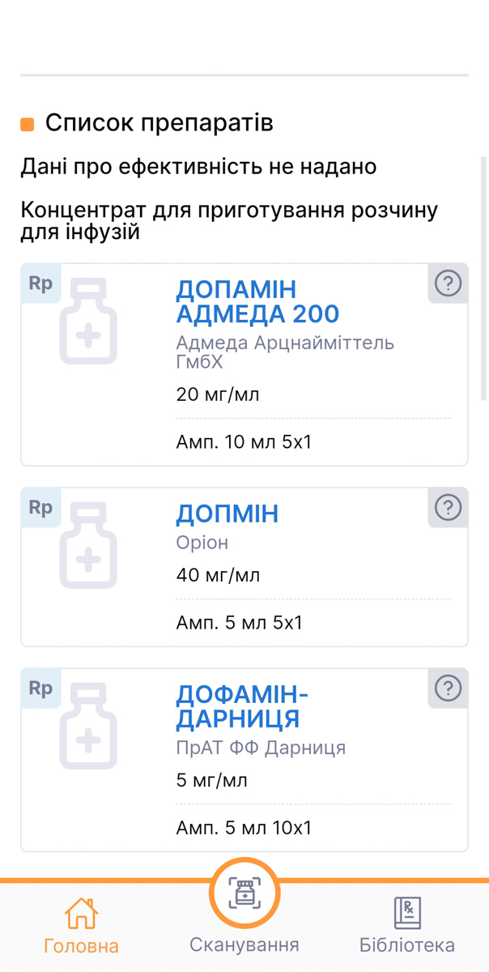Open ДОФАМІН-ДАРНИЦЯ drug title
Image resolution: width=489 pixels, height=972 pixels.
tap(243, 706)
